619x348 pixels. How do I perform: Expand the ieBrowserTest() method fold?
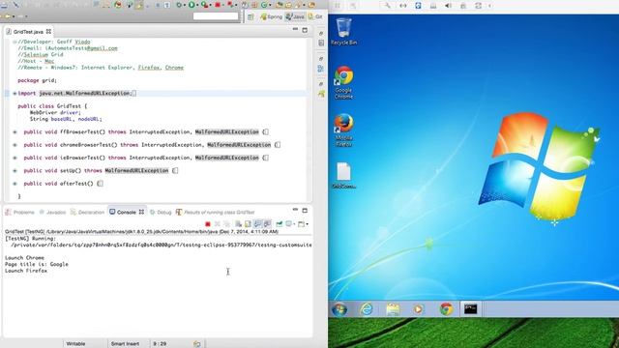coord(15,158)
